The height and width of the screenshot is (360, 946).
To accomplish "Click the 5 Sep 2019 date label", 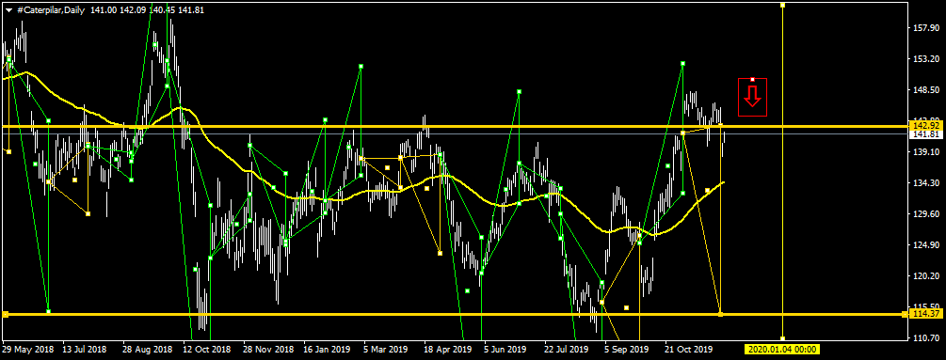I will tap(626, 349).
